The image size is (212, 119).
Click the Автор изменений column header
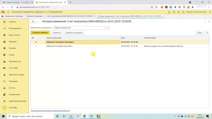point(54,38)
